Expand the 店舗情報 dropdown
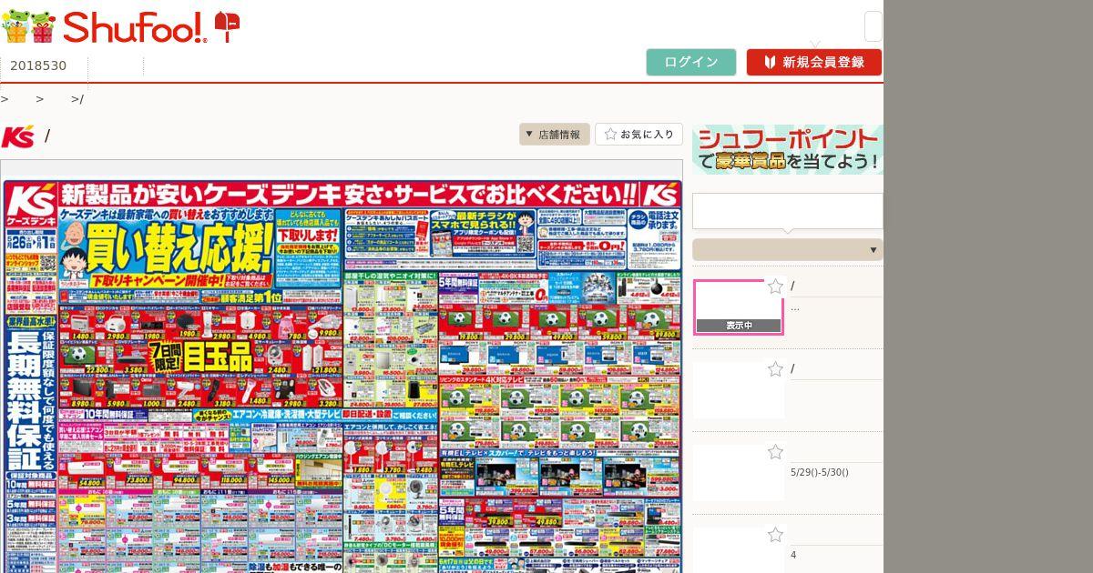 tap(555, 135)
